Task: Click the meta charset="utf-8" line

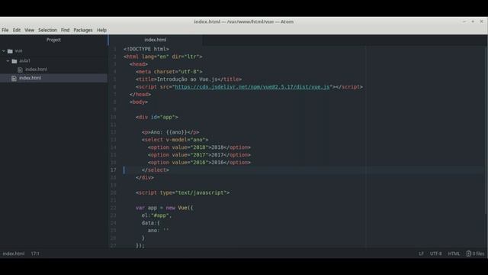Action: click(x=169, y=72)
